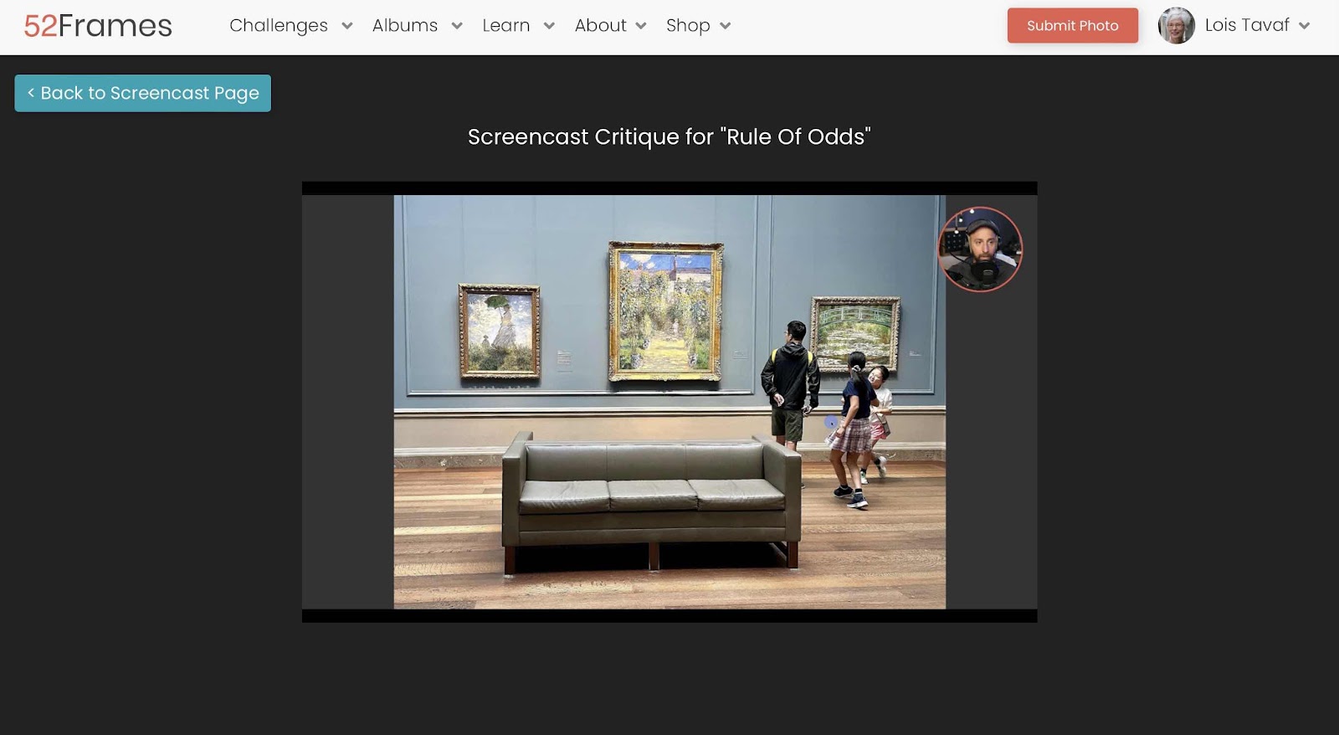The image size is (1339, 735).
Task: Click the presenter webcam circle overlay
Action: coord(980,249)
